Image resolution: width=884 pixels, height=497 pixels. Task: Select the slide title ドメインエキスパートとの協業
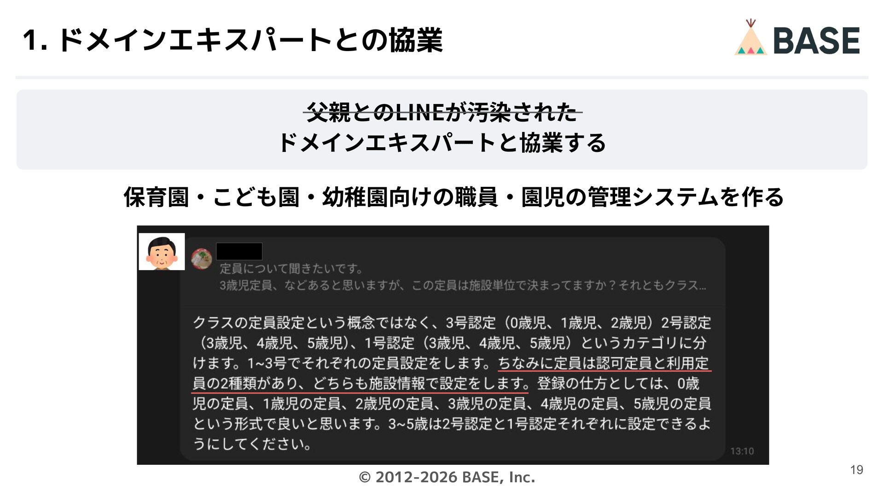click(x=233, y=40)
